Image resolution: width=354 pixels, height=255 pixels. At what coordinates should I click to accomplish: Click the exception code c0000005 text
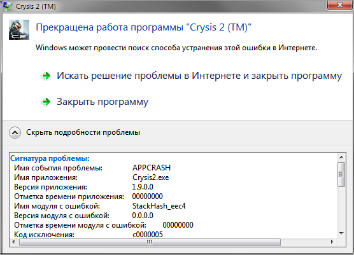[148, 235]
